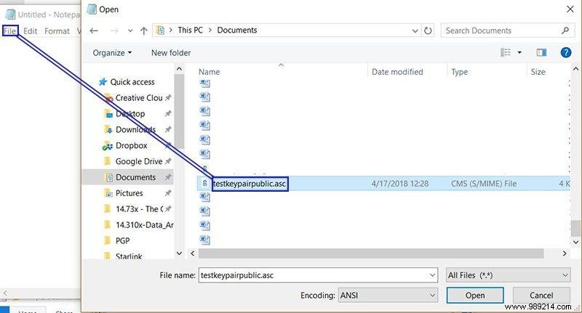Click the horizontal scrollbar left arrow

tap(193, 253)
